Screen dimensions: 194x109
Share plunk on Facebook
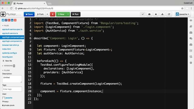pyautogui.click(x=6, y=20)
